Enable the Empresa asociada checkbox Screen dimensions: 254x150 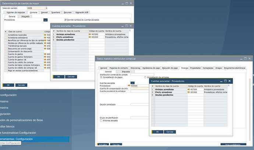pyautogui.click(x=101, y=120)
